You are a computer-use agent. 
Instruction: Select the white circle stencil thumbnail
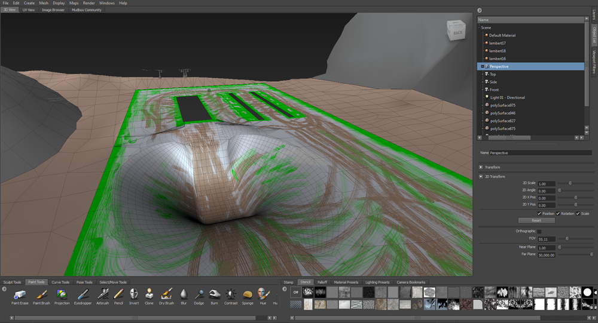tap(587, 292)
